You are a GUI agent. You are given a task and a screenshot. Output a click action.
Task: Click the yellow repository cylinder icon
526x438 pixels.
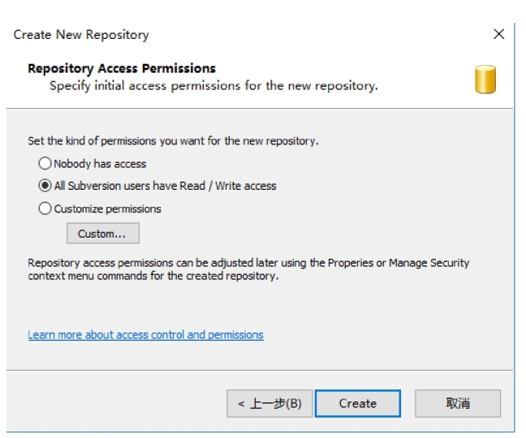coord(485,79)
